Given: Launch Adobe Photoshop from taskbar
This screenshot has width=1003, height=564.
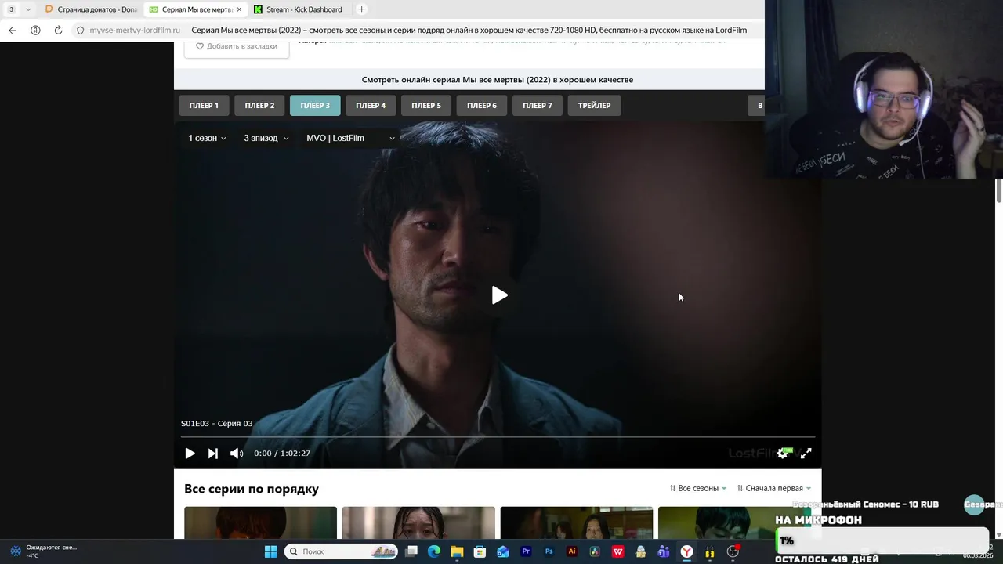Looking at the screenshot, I should click(x=549, y=551).
